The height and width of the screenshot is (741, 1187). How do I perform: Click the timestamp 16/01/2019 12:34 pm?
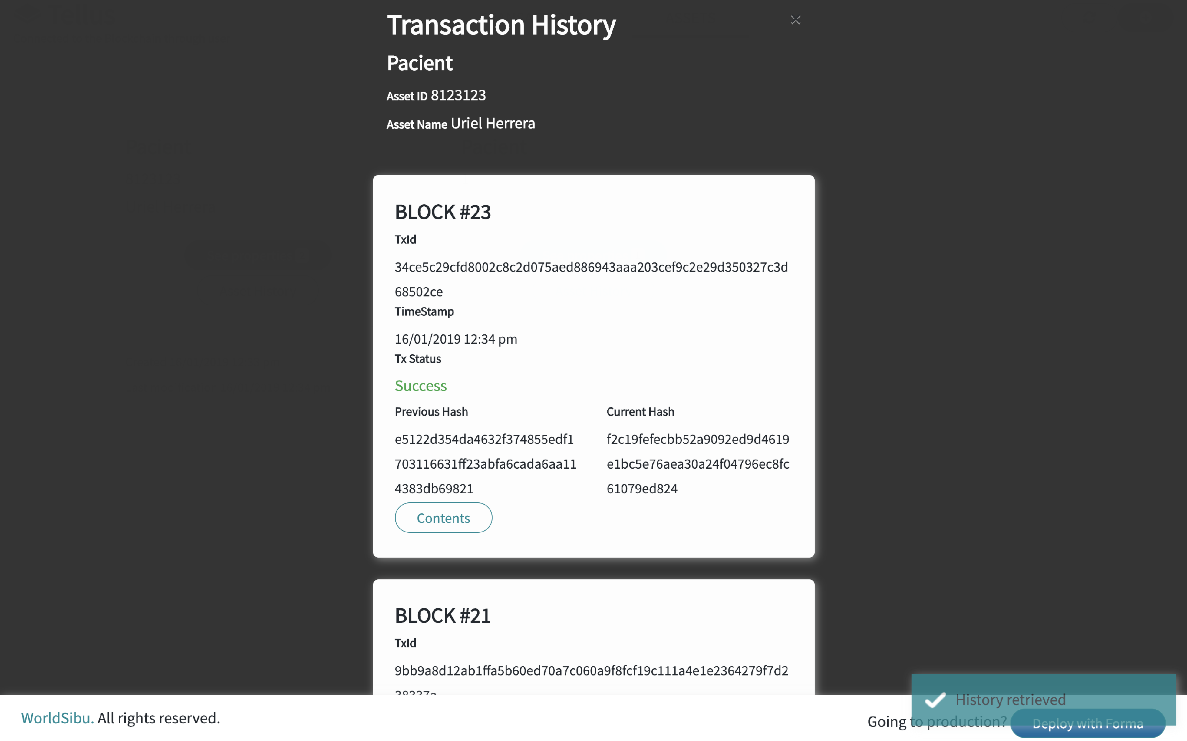click(x=456, y=339)
